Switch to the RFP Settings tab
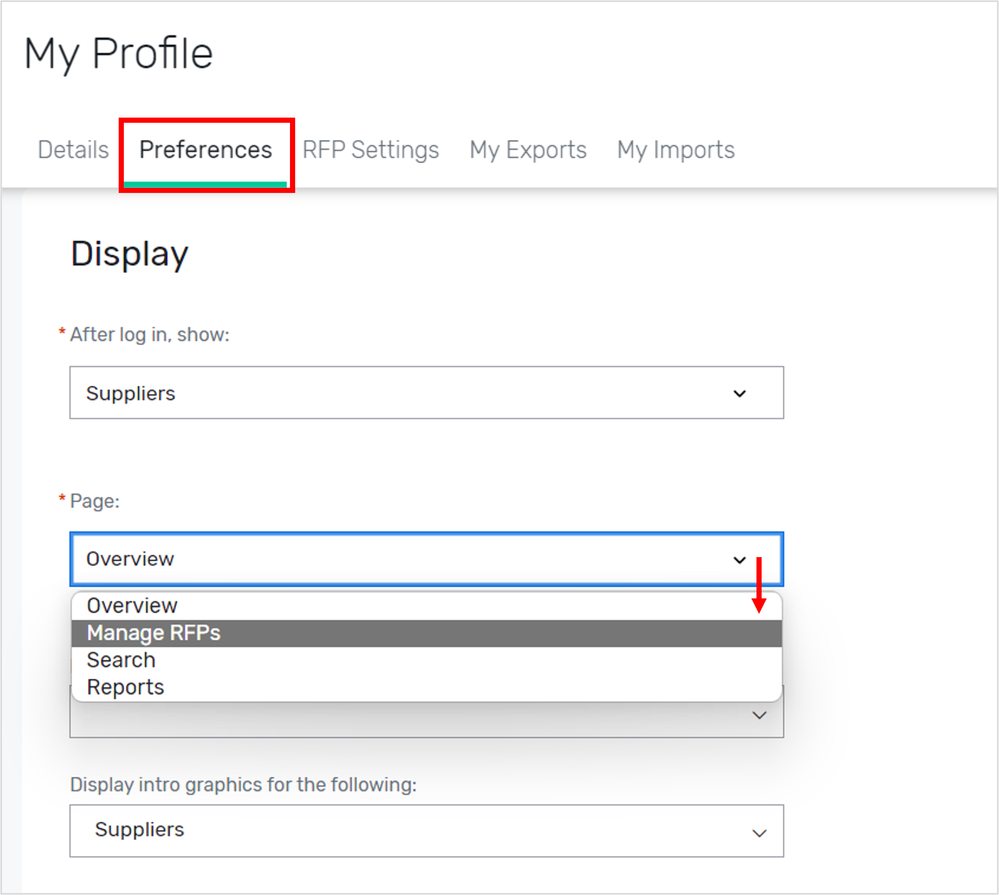The width and height of the screenshot is (999, 895). point(370,150)
